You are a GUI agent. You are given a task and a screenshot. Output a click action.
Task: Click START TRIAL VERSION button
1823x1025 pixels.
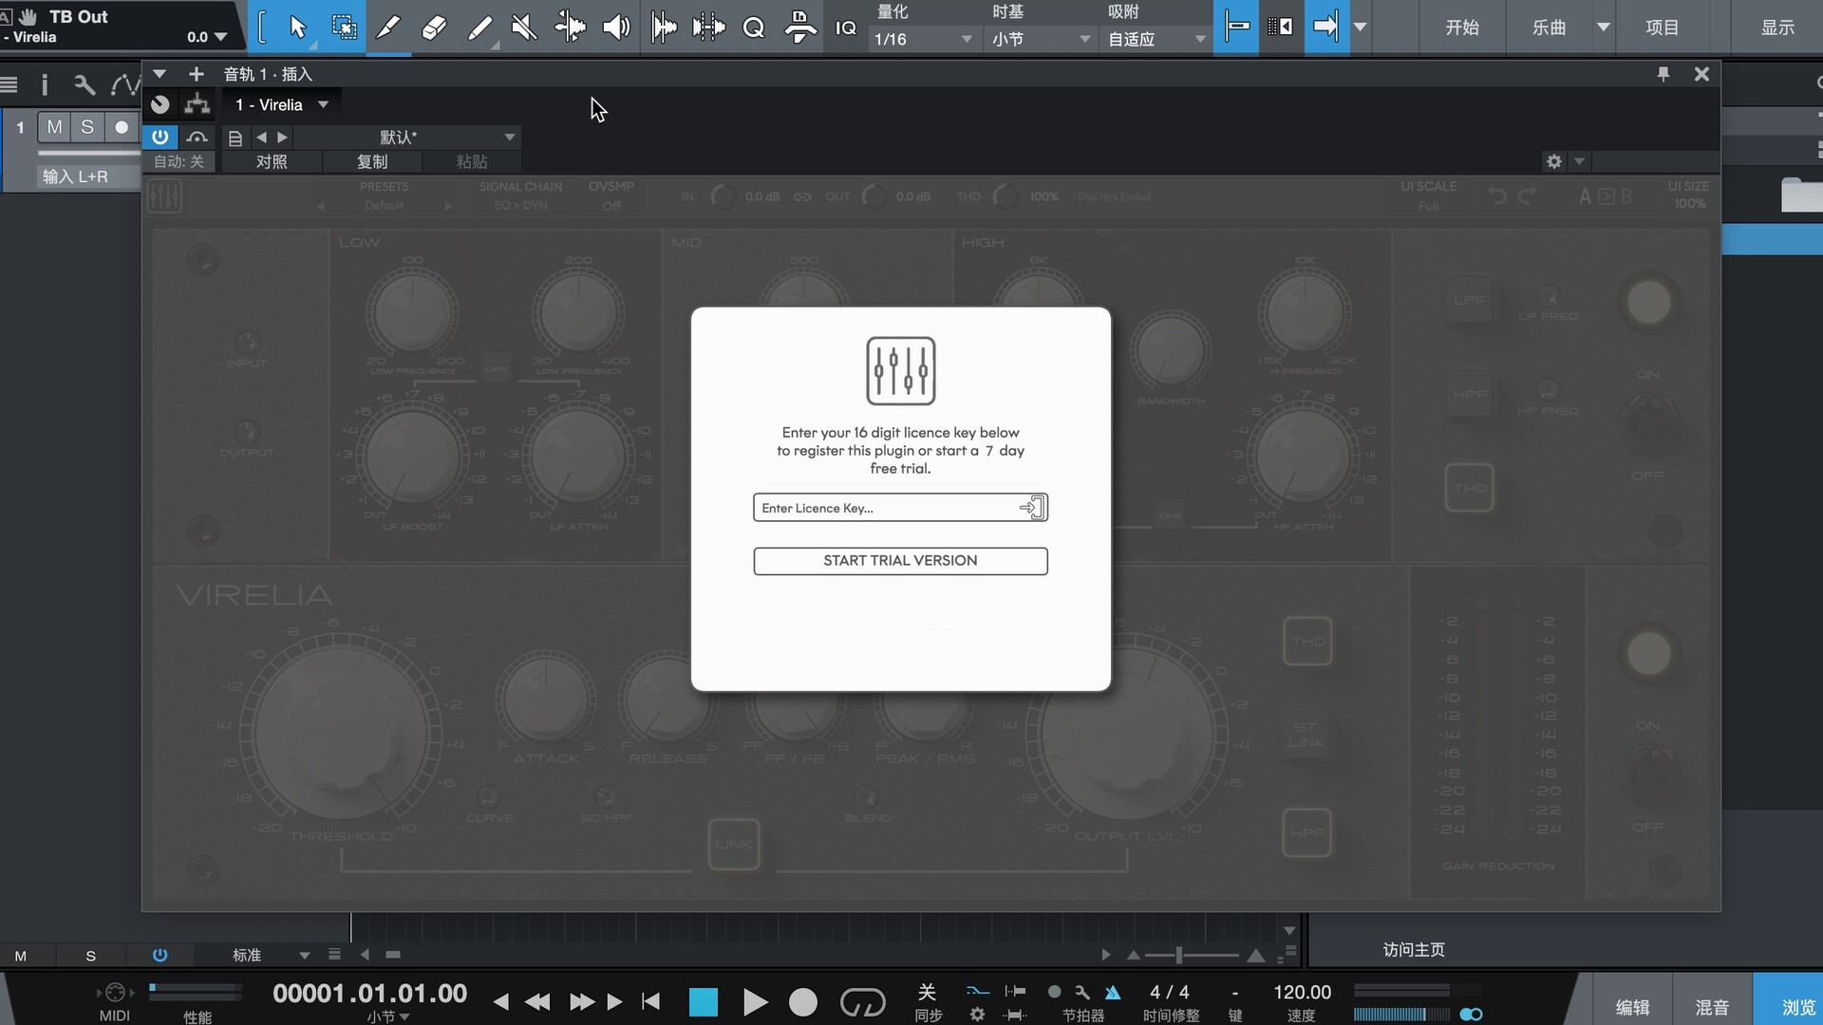click(x=900, y=560)
